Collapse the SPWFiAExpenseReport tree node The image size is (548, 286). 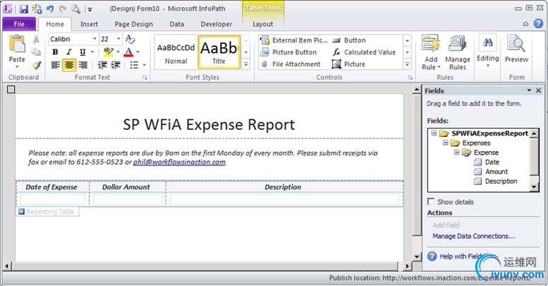pyautogui.click(x=434, y=133)
